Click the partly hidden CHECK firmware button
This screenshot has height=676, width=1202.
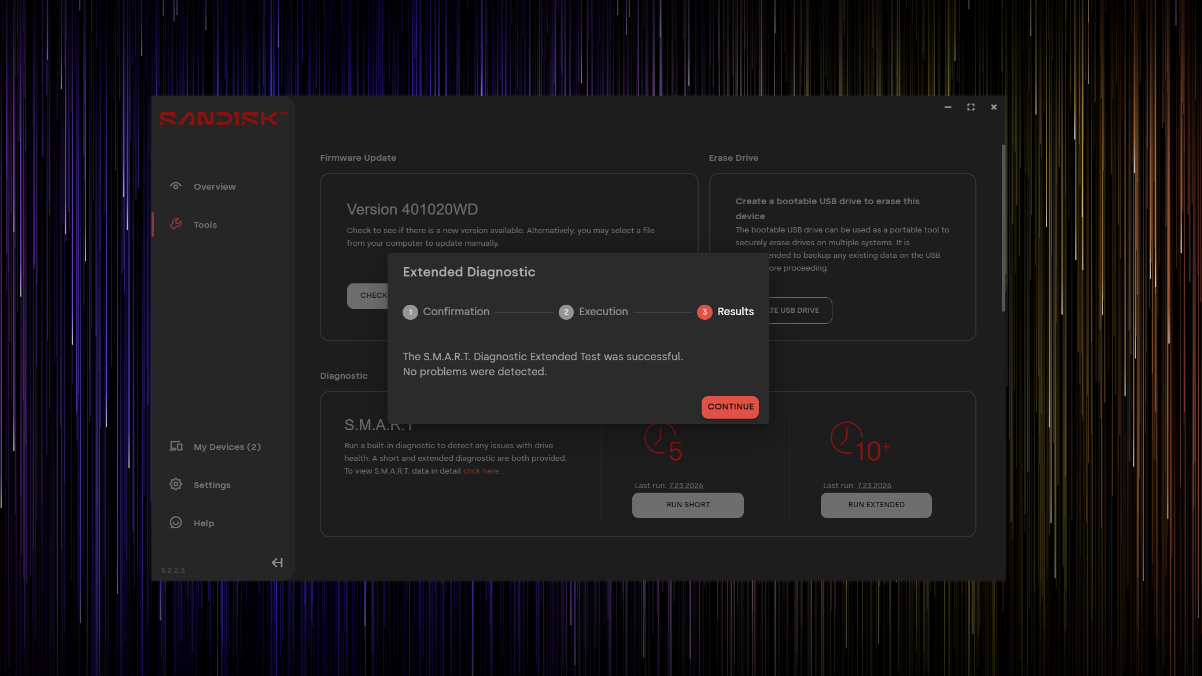(x=367, y=295)
